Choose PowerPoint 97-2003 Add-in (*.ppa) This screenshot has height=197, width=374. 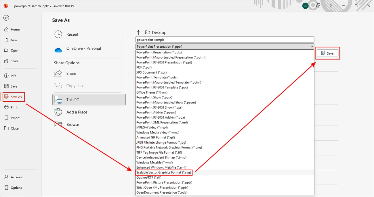click(225, 117)
